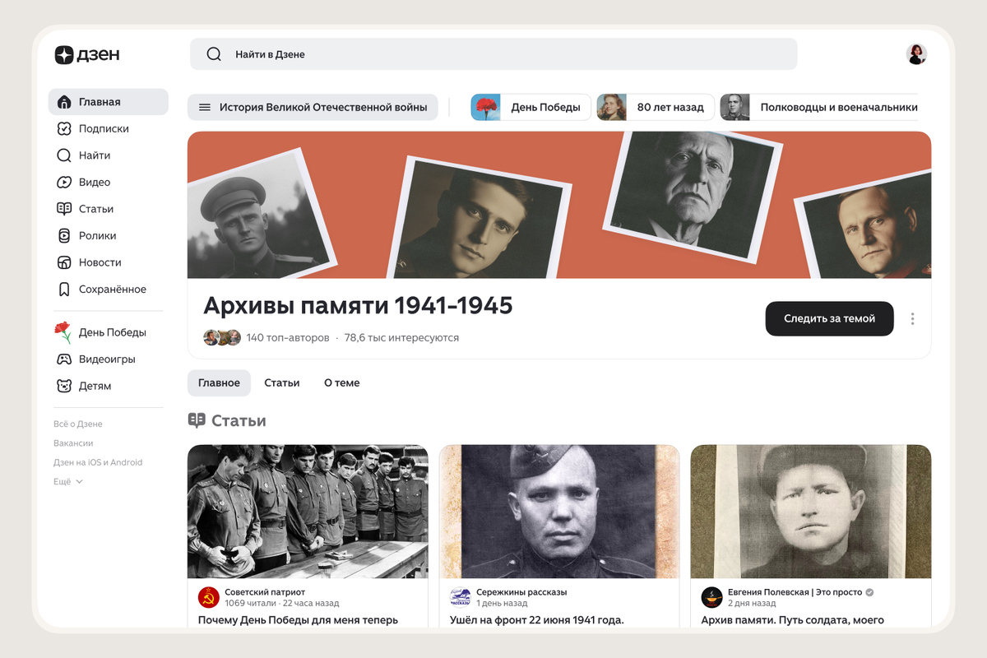
Task: Open the Видео section icon
Action: (x=64, y=182)
